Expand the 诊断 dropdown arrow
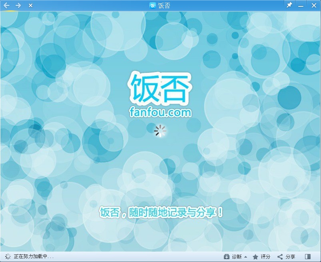This screenshot has width=321, height=262. pyautogui.click(x=246, y=257)
